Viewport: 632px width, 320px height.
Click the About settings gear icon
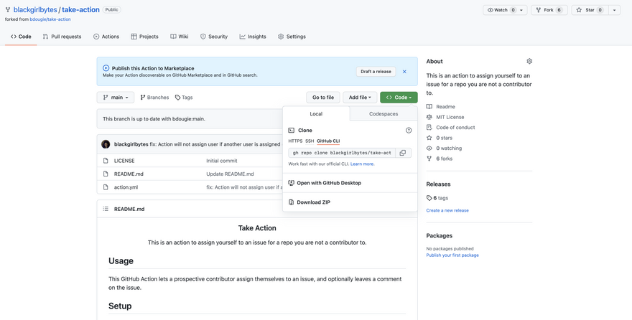pyautogui.click(x=529, y=62)
